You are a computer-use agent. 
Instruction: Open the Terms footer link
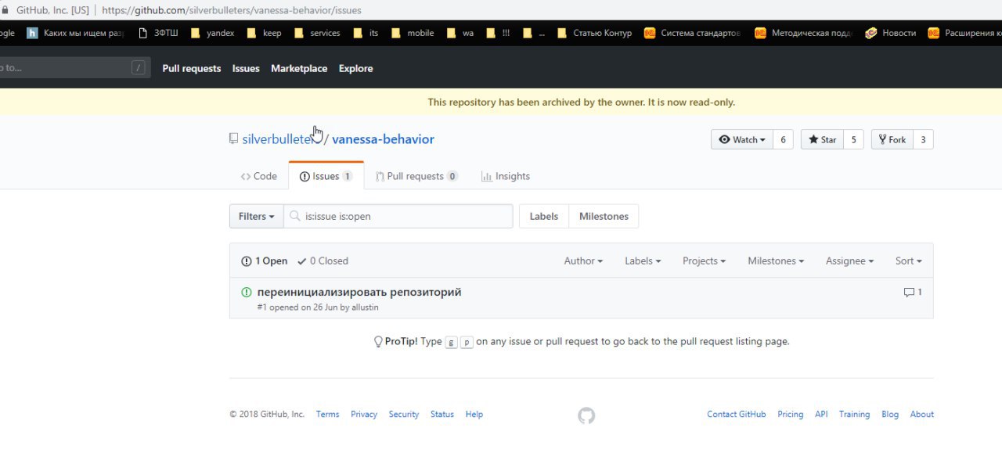point(327,414)
